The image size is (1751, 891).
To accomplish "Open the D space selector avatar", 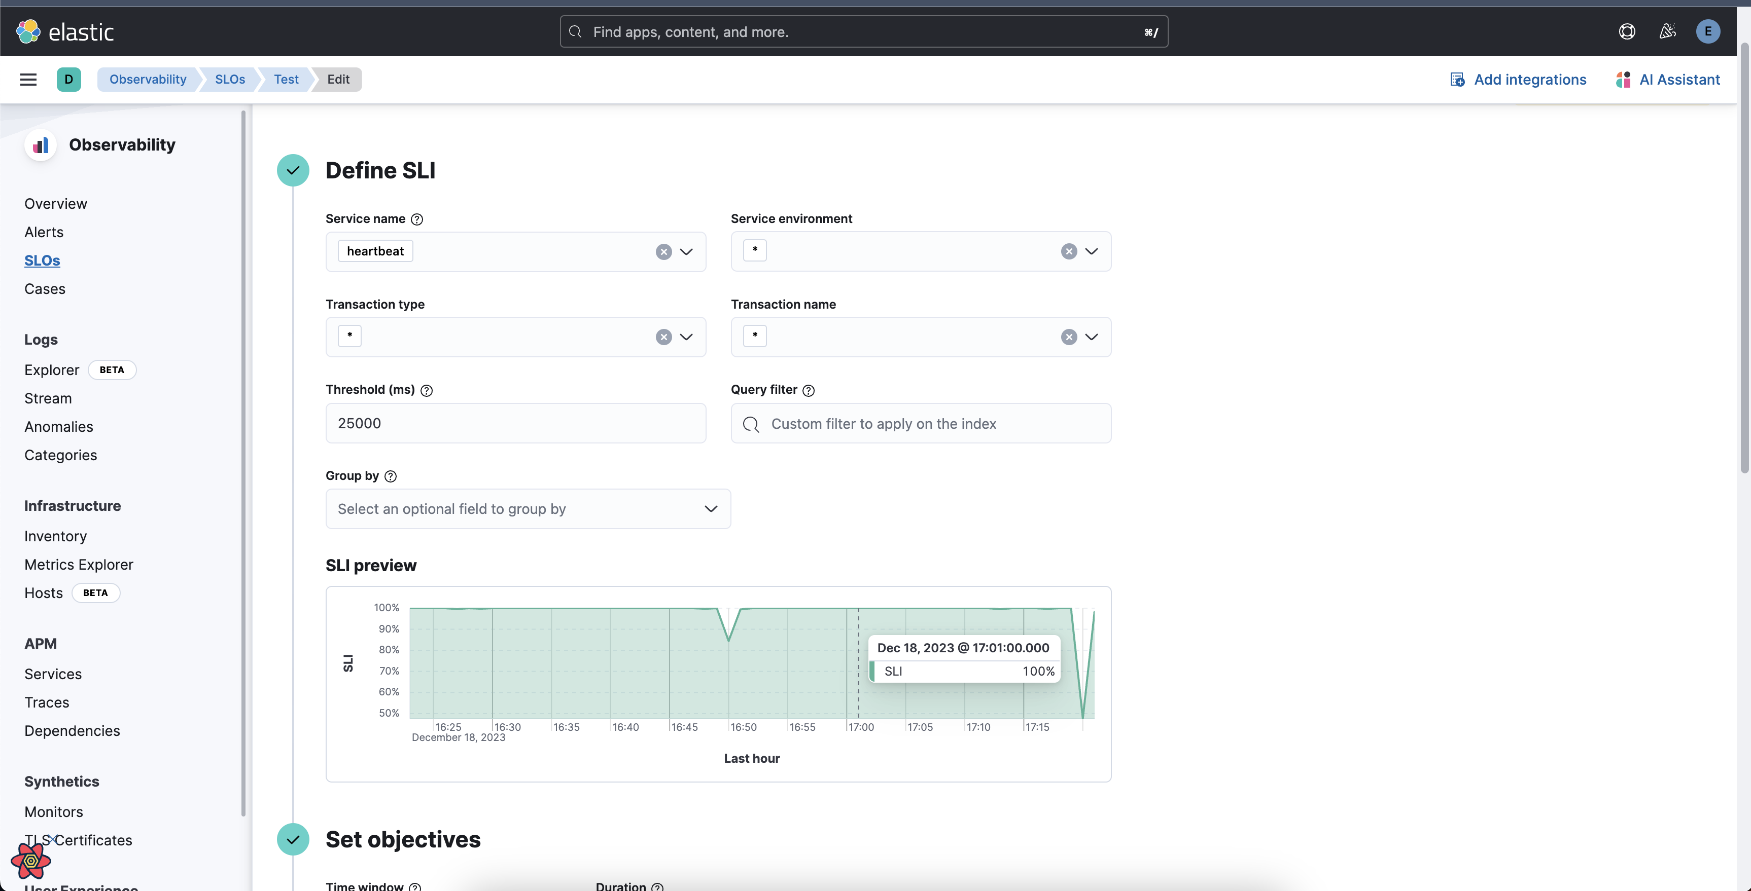I will (68, 80).
